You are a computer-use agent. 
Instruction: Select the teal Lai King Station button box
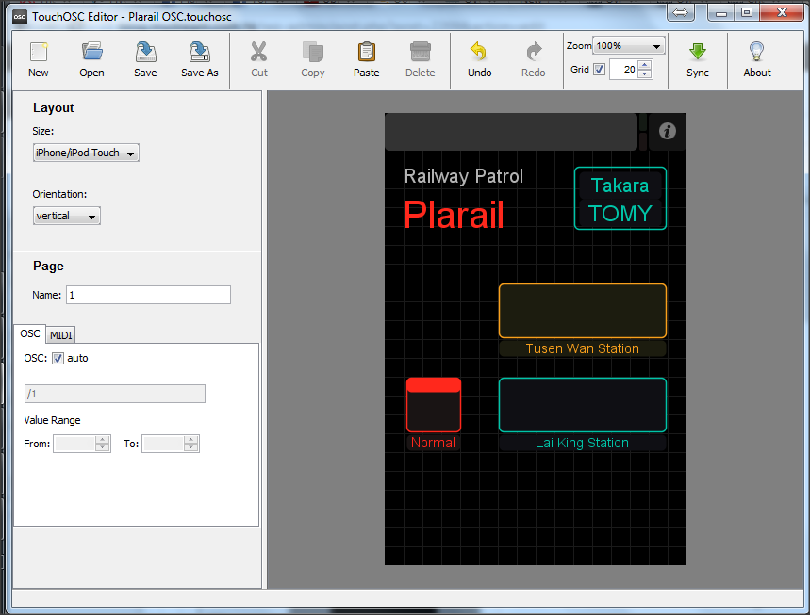point(582,405)
